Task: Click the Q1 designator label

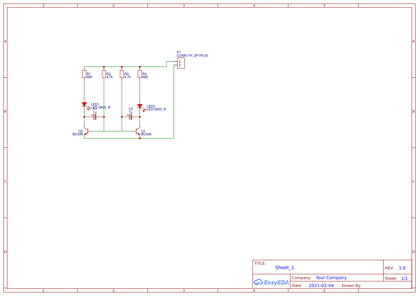Action: coord(143,131)
